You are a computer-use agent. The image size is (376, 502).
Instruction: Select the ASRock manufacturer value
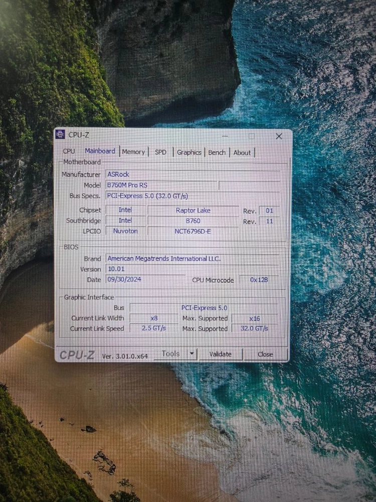pyautogui.click(x=193, y=175)
